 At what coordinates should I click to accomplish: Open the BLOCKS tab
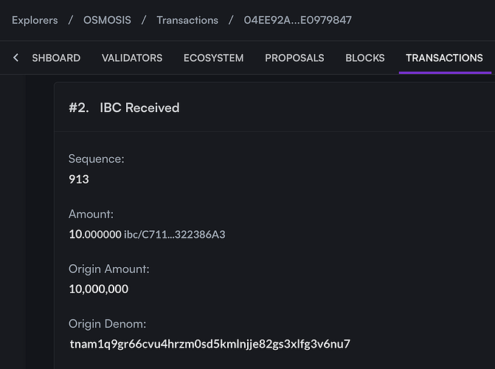[x=365, y=58]
